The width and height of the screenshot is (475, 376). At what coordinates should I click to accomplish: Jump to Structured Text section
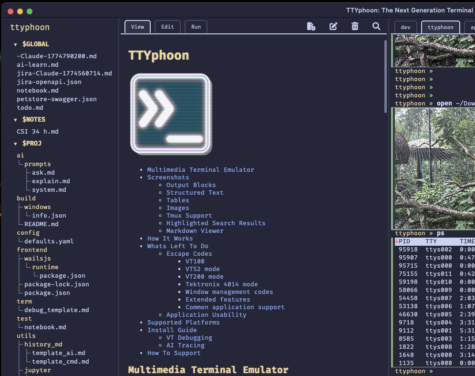[x=195, y=192]
